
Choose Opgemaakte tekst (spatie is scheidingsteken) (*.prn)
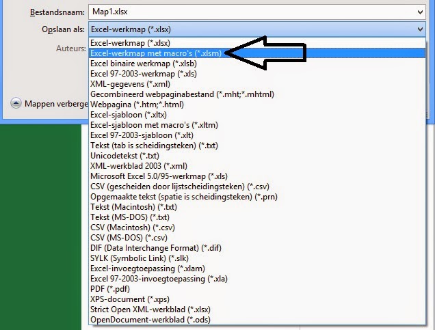(257, 197)
